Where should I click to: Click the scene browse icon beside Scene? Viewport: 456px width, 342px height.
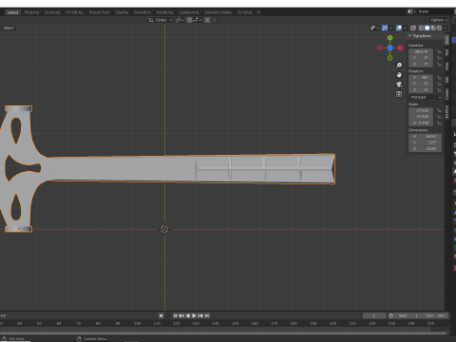(411, 11)
